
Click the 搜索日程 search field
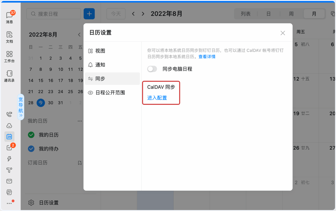click(x=54, y=14)
